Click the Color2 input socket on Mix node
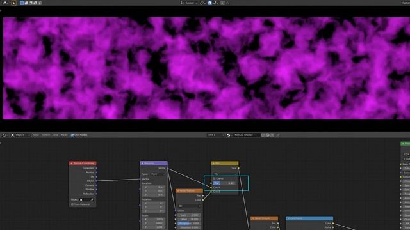This screenshot has height=230, width=410. (x=211, y=192)
